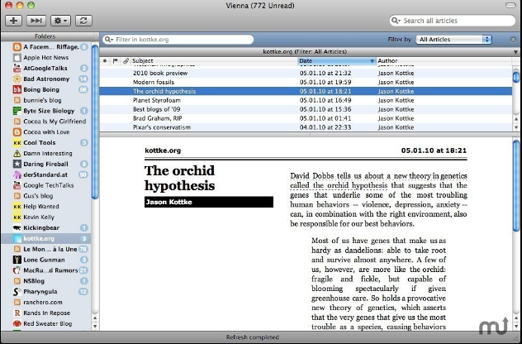The image size is (522, 344).
Task: Open Gus's blog feed
Action: point(45,196)
